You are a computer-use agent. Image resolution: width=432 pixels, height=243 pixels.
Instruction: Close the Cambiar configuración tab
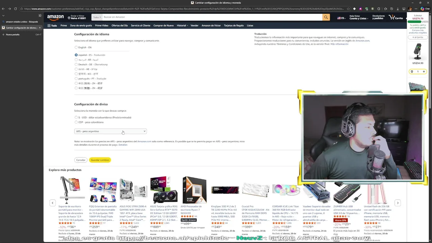40,28
